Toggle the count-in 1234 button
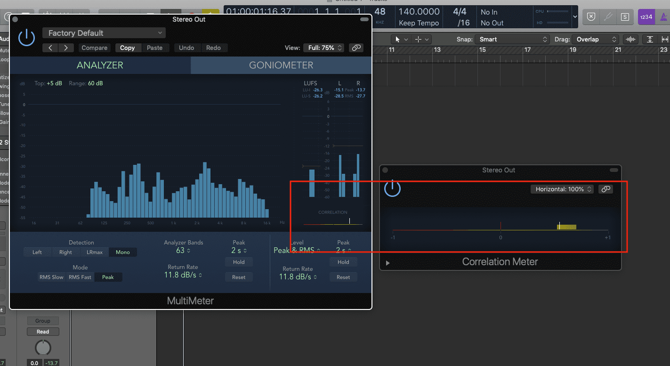Screen dimensions: 670x366 (646, 17)
